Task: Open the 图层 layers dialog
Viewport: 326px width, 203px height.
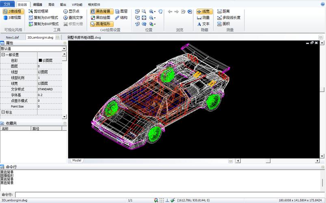Action: tap(121, 11)
